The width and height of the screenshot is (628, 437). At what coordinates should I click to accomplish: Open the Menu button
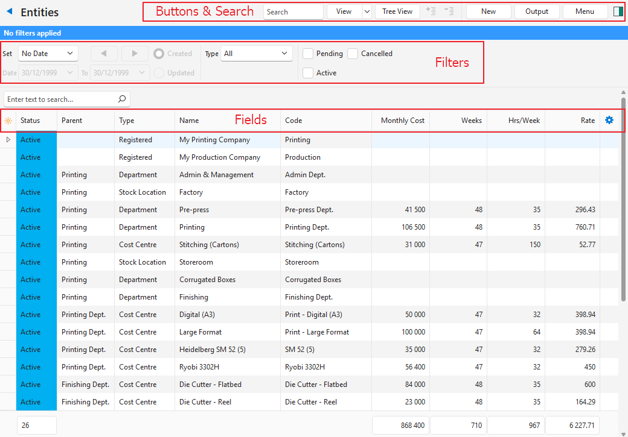585,11
